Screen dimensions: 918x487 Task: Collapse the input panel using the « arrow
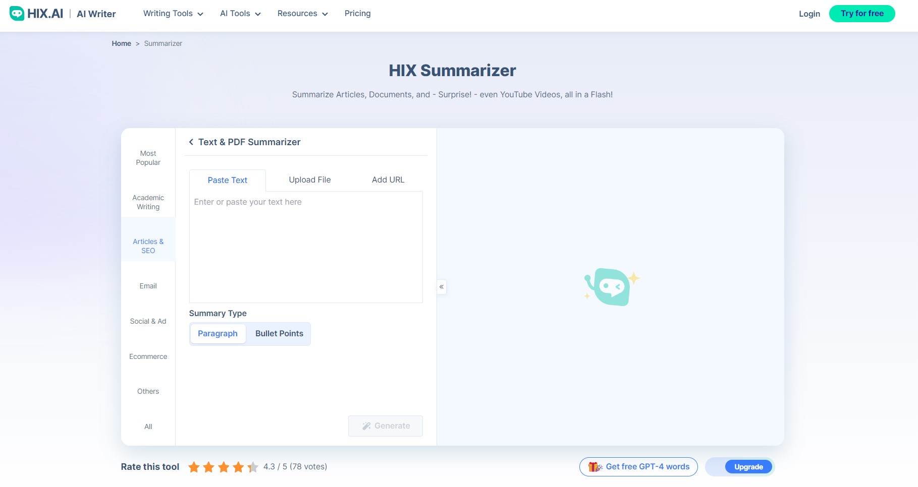click(x=441, y=286)
